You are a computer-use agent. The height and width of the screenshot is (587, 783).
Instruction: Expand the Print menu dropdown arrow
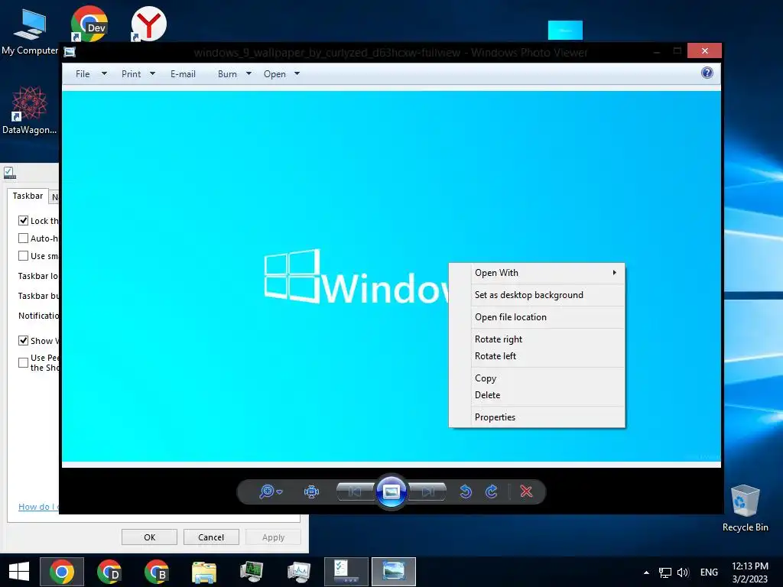[152, 74]
